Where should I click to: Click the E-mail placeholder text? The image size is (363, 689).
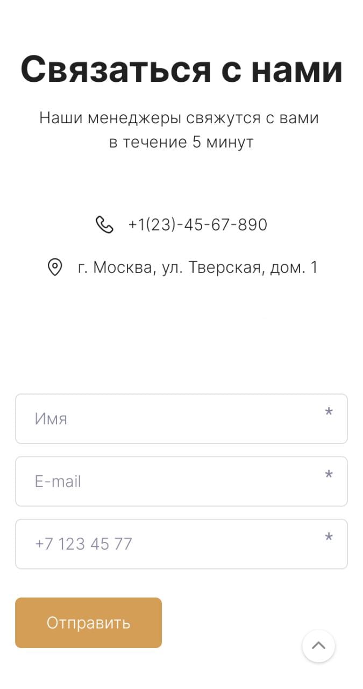point(58,481)
